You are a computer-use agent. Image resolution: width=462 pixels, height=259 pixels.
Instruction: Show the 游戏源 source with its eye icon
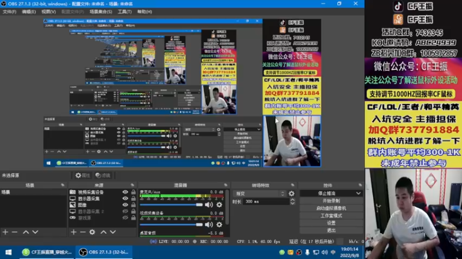click(125, 218)
